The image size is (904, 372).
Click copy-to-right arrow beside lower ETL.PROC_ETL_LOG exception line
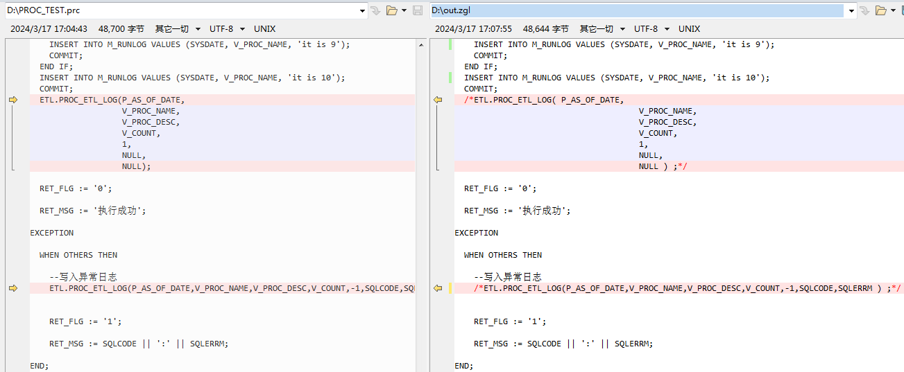[12, 288]
